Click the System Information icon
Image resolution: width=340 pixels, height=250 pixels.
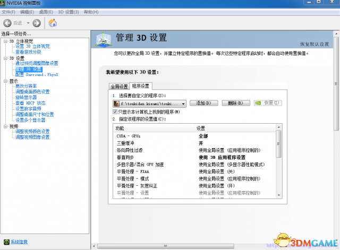[6, 242]
